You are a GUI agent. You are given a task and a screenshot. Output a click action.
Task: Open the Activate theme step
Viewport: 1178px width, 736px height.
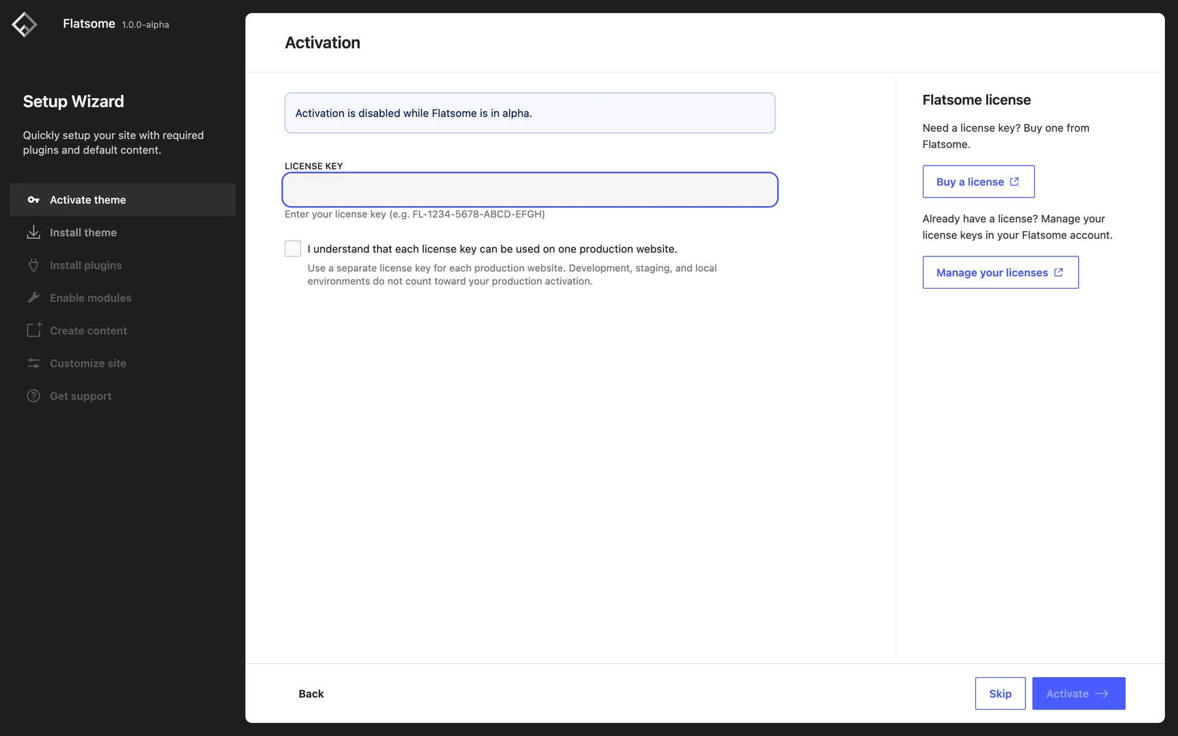[x=122, y=200]
